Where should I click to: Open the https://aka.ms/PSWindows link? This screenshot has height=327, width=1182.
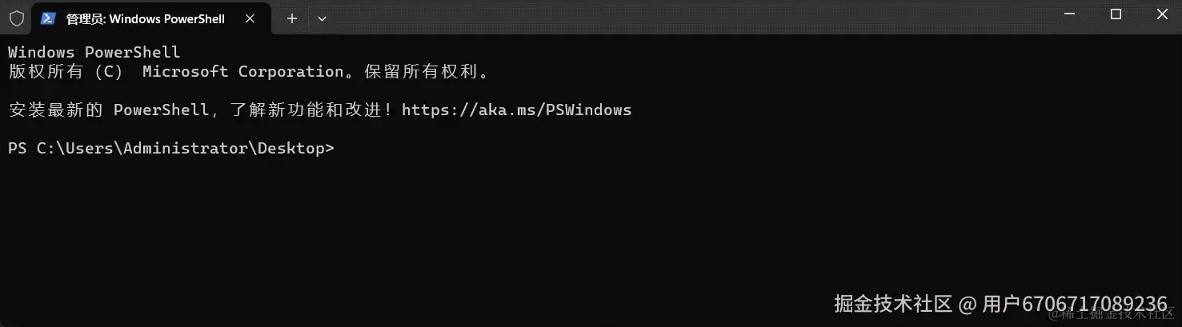pyautogui.click(x=516, y=110)
